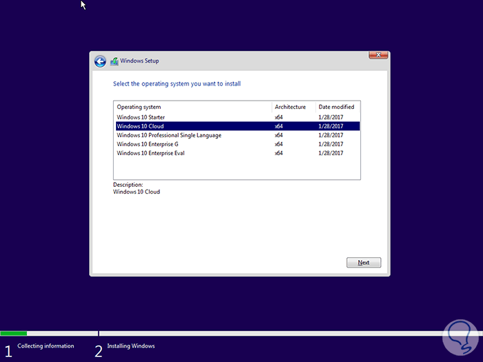The image size is (483, 362).
Task: Click the Description text Windows 10 Cloud
Action: pos(137,192)
